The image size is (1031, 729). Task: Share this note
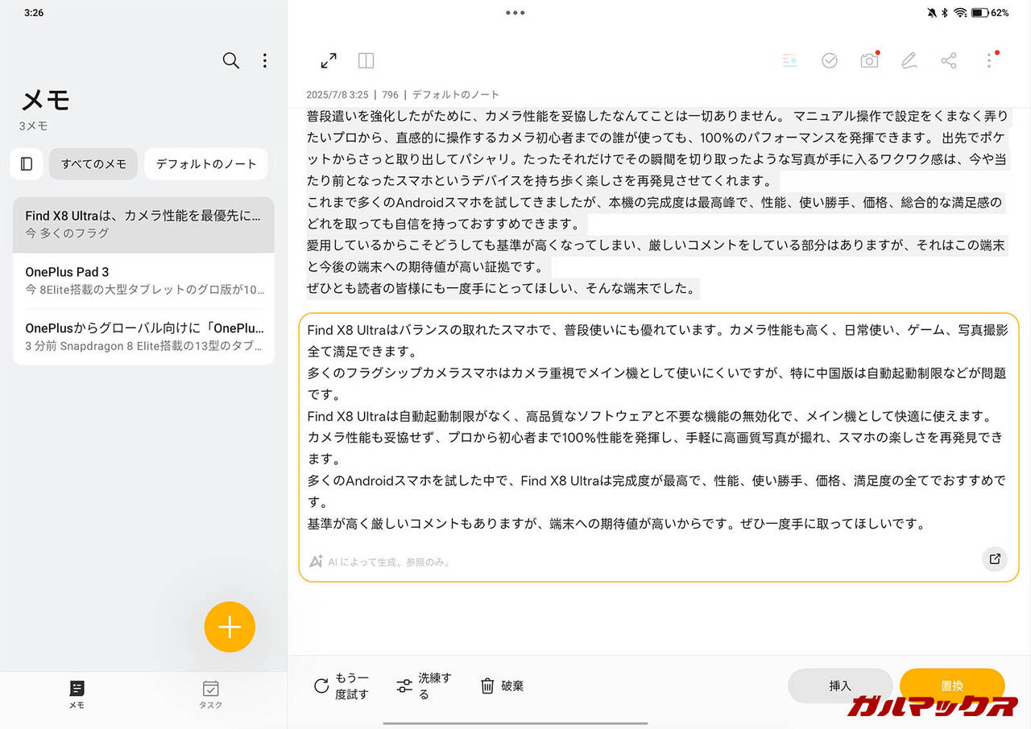click(949, 61)
